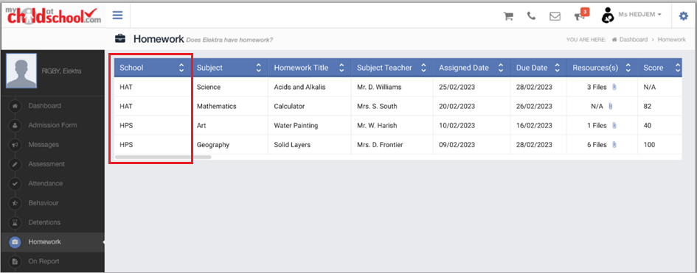Image resolution: width=697 pixels, height=273 pixels.
Task: Open the settings gear icon
Action: tap(683, 16)
